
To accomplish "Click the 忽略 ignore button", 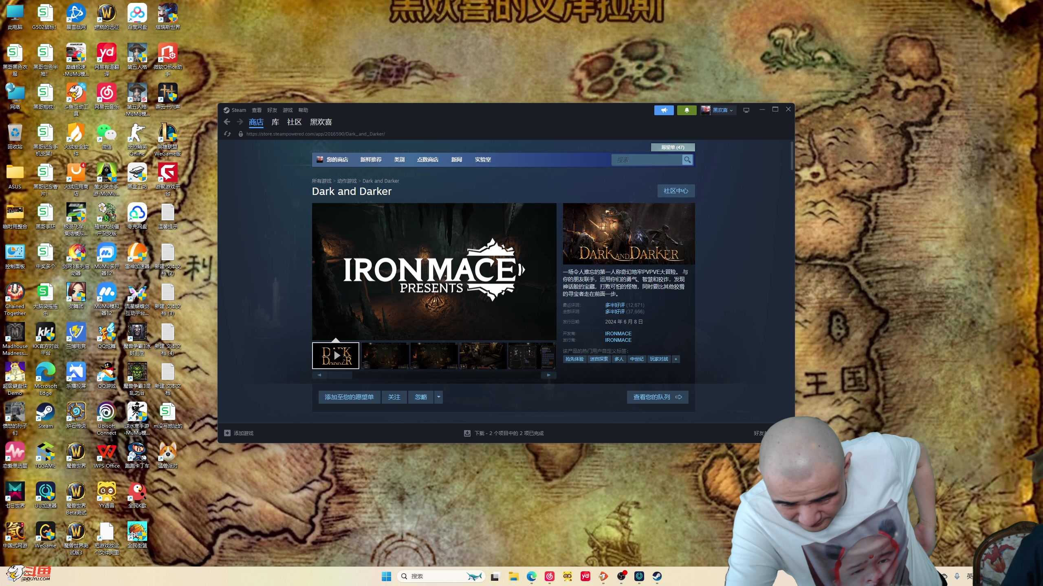I will click(421, 397).
